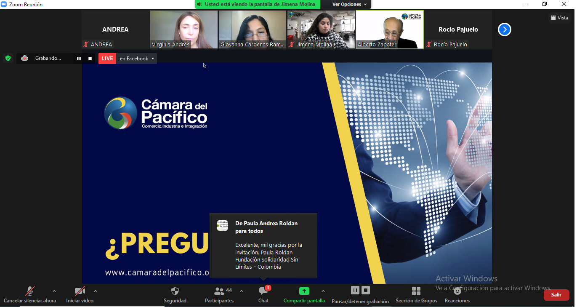The height and width of the screenshot is (307, 577).
Task: Click green encryption shield icon
Action: 8,58
